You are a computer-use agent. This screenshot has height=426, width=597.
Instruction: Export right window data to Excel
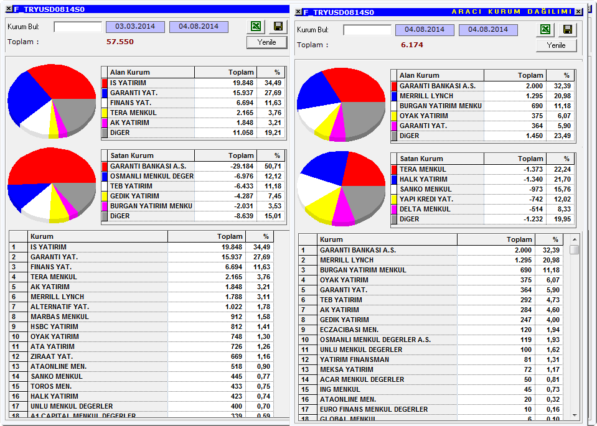(x=545, y=29)
